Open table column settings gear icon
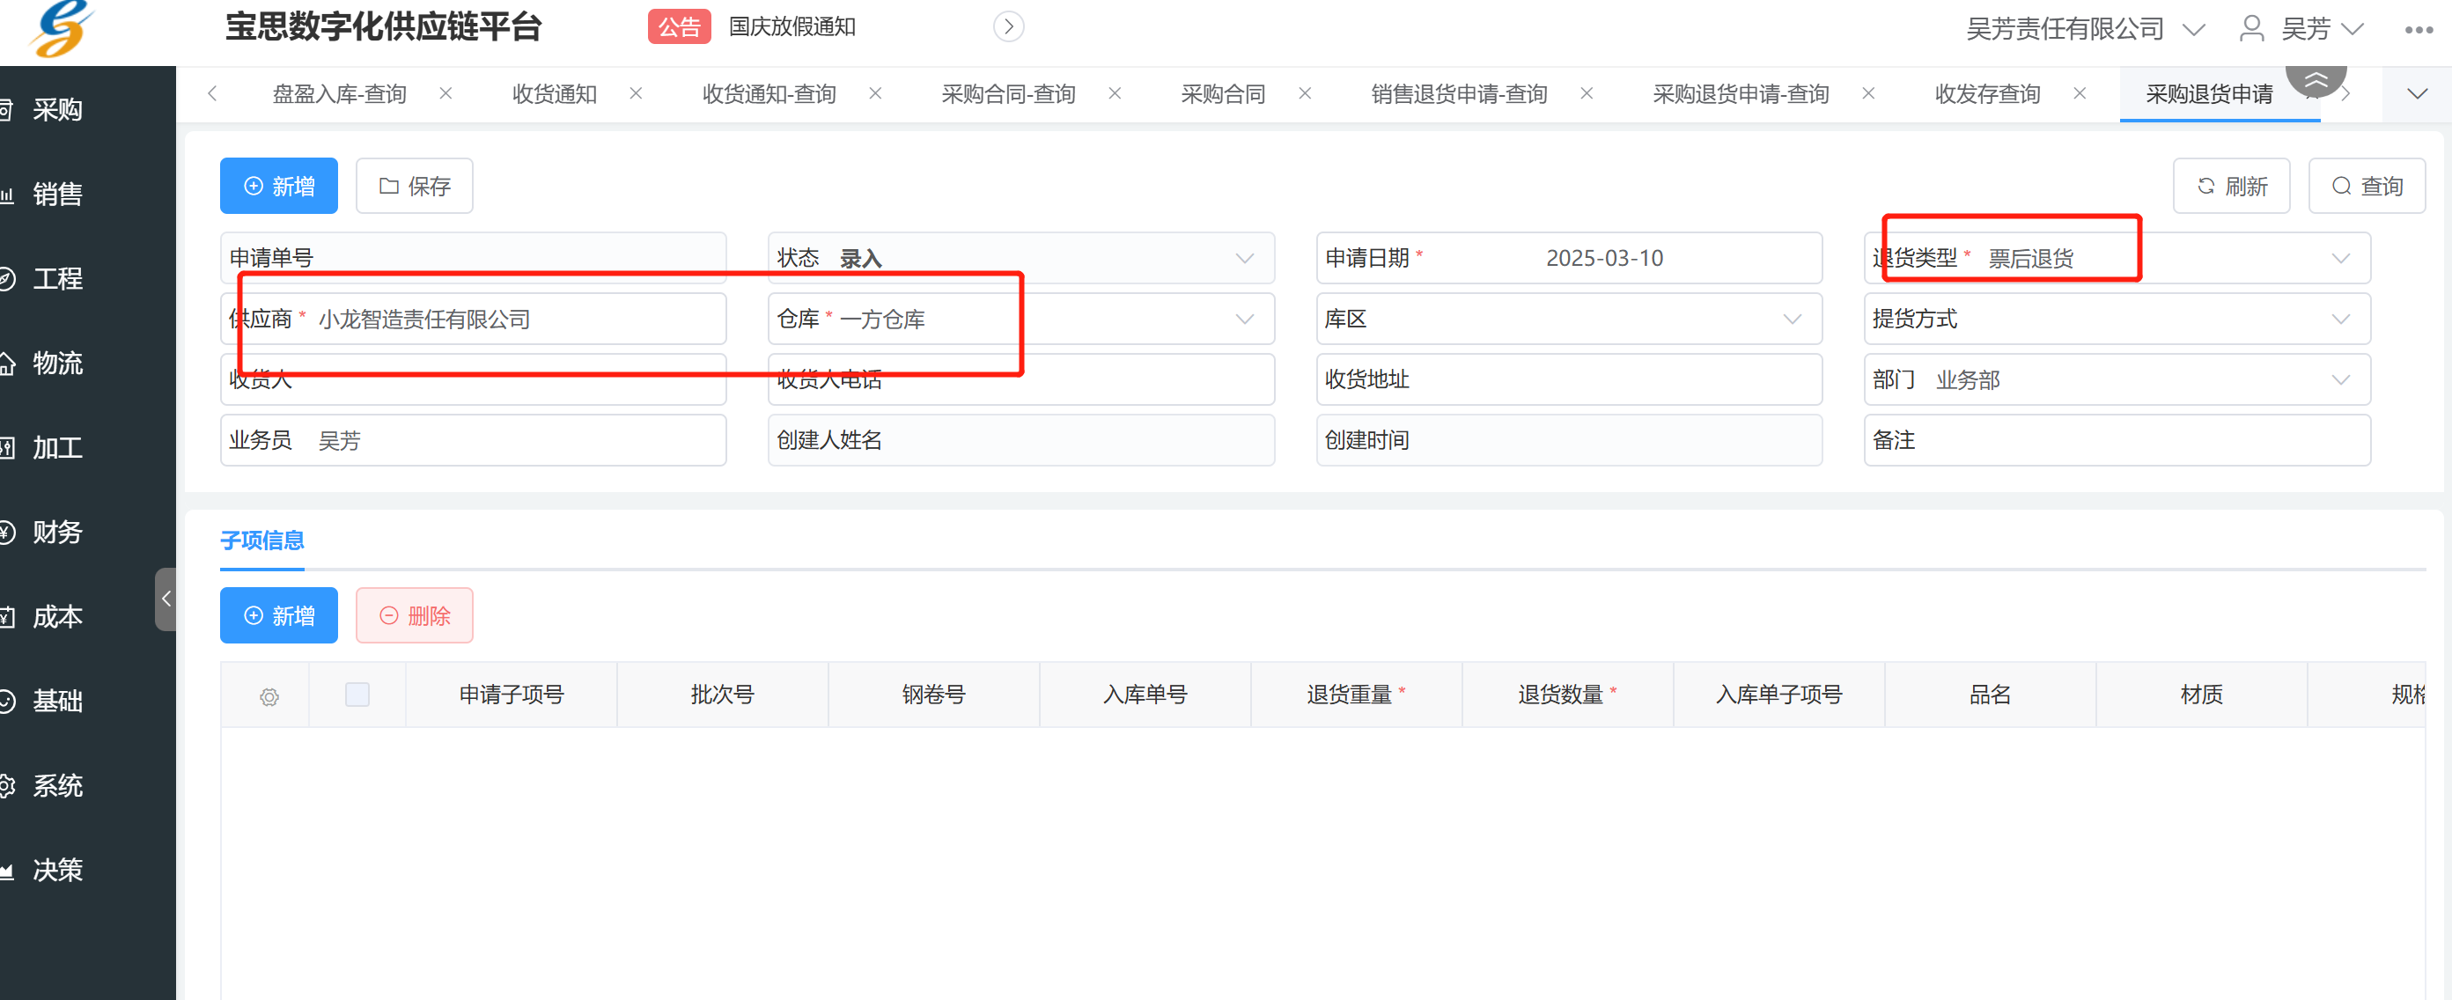 (269, 696)
